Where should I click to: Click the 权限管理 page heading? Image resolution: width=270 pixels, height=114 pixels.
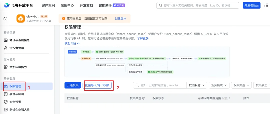click(73, 27)
